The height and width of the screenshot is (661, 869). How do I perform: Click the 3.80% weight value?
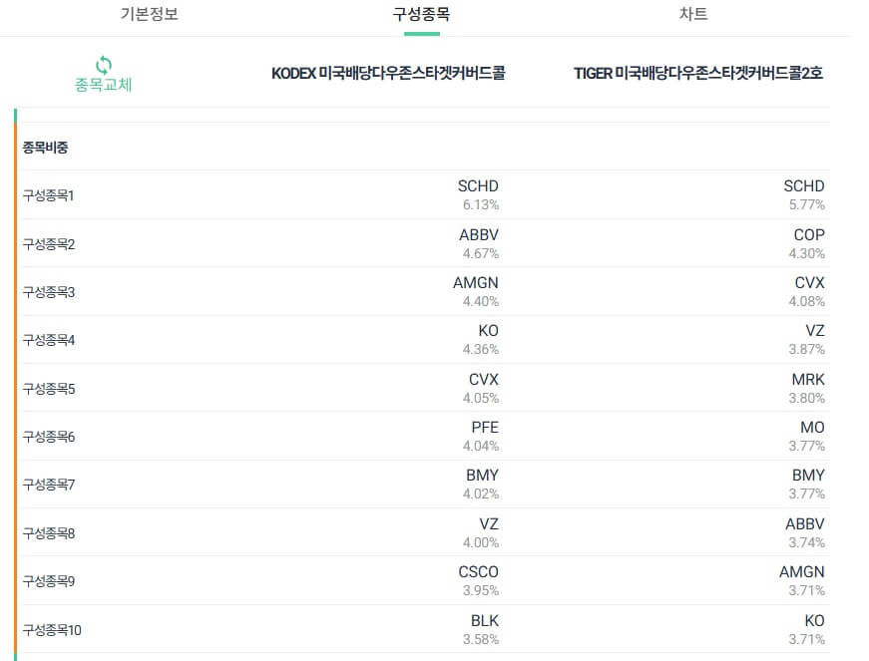coord(806,398)
